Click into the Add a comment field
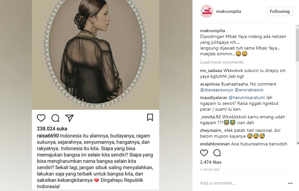 tap(242, 183)
